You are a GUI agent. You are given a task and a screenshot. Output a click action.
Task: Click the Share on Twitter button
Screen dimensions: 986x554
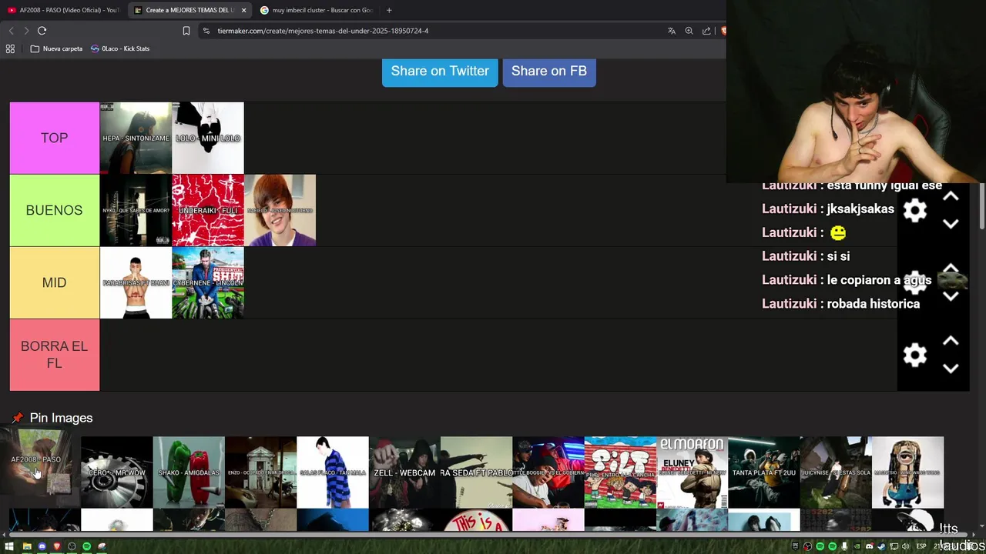point(440,71)
